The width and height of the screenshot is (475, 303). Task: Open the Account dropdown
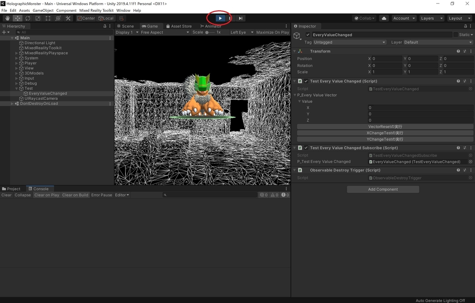[x=404, y=18]
